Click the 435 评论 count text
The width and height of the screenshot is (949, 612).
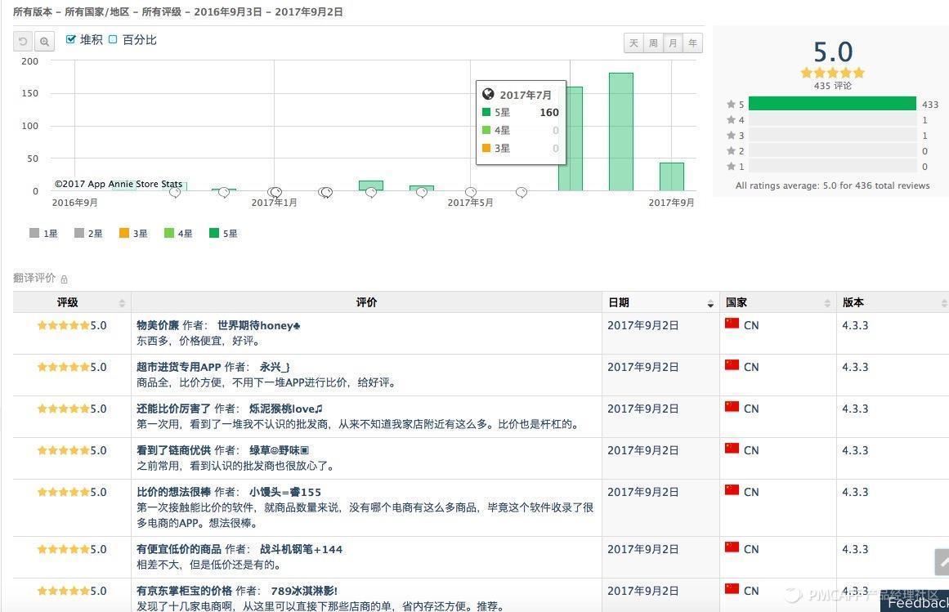coord(832,86)
